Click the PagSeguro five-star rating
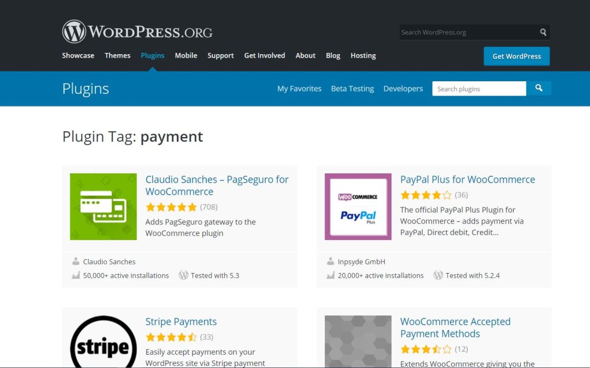 [171, 207]
